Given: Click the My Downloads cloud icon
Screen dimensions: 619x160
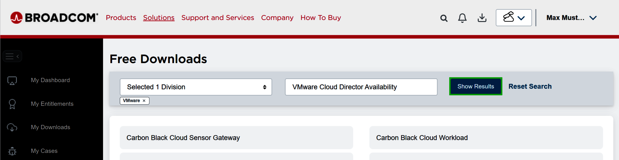Looking at the screenshot, I should click(x=12, y=127).
